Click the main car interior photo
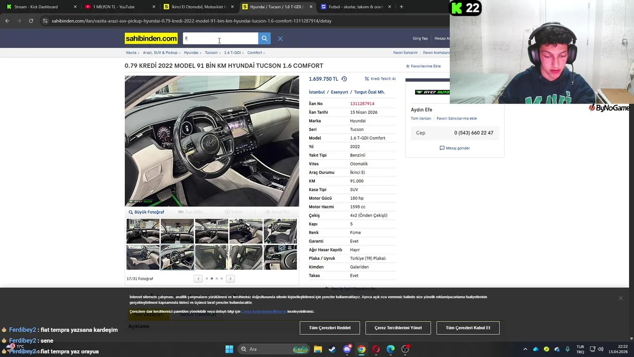The image size is (634, 357). pyautogui.click(x=212, y=141)
